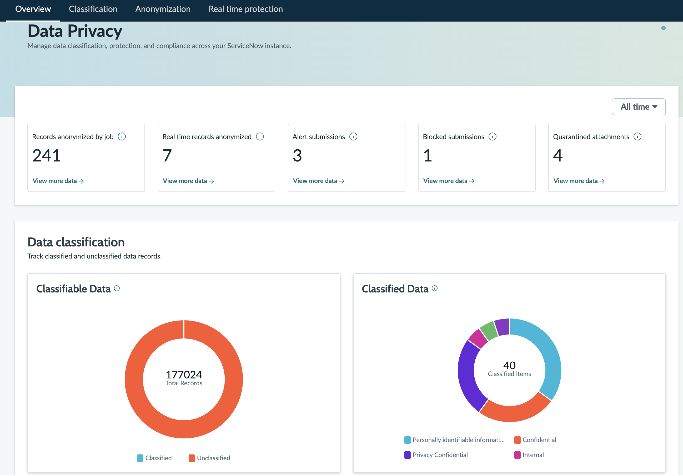683x476 pixels.
Task: Open info icon beside Classifiable Data
Action: pyautogui.click(x=117, y=288)
